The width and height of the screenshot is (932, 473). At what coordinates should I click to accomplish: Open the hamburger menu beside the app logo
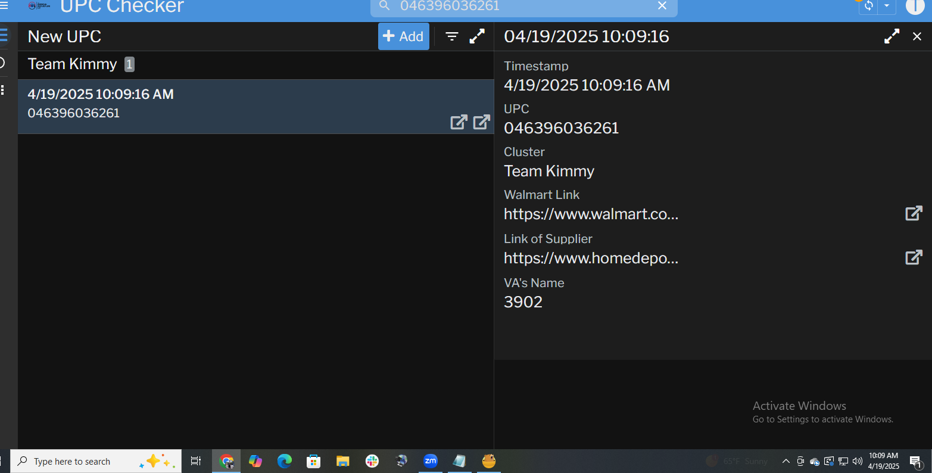click(x=4, y=5)
